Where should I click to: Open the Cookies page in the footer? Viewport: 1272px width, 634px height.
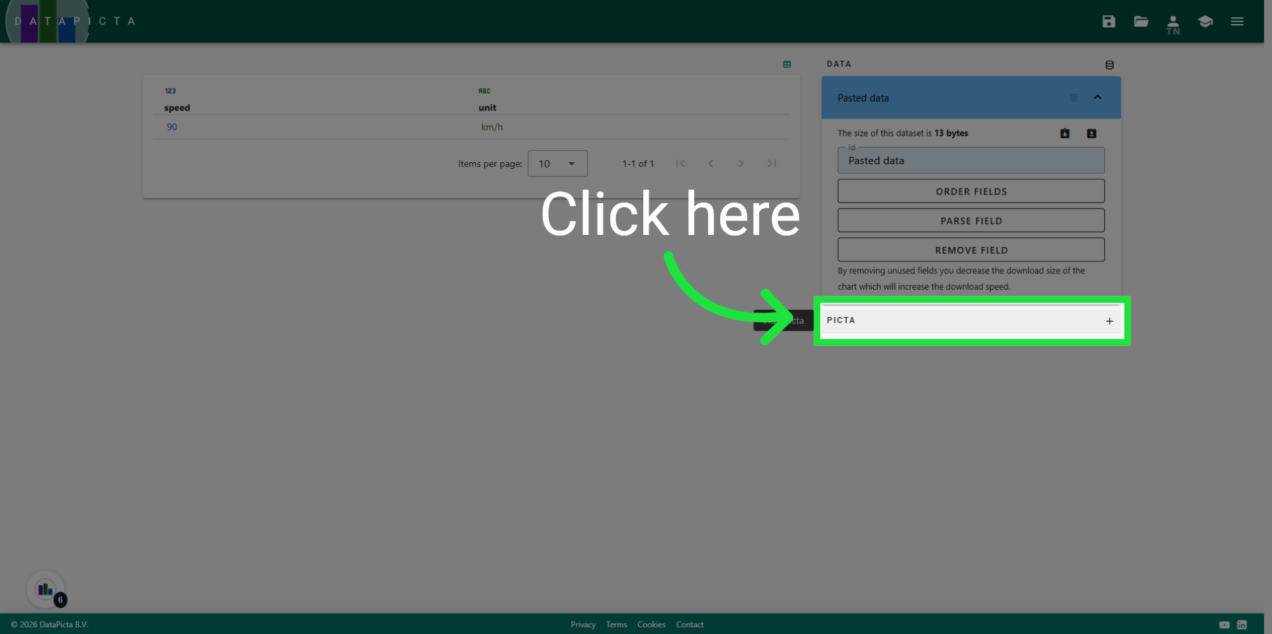click(651, 624)
